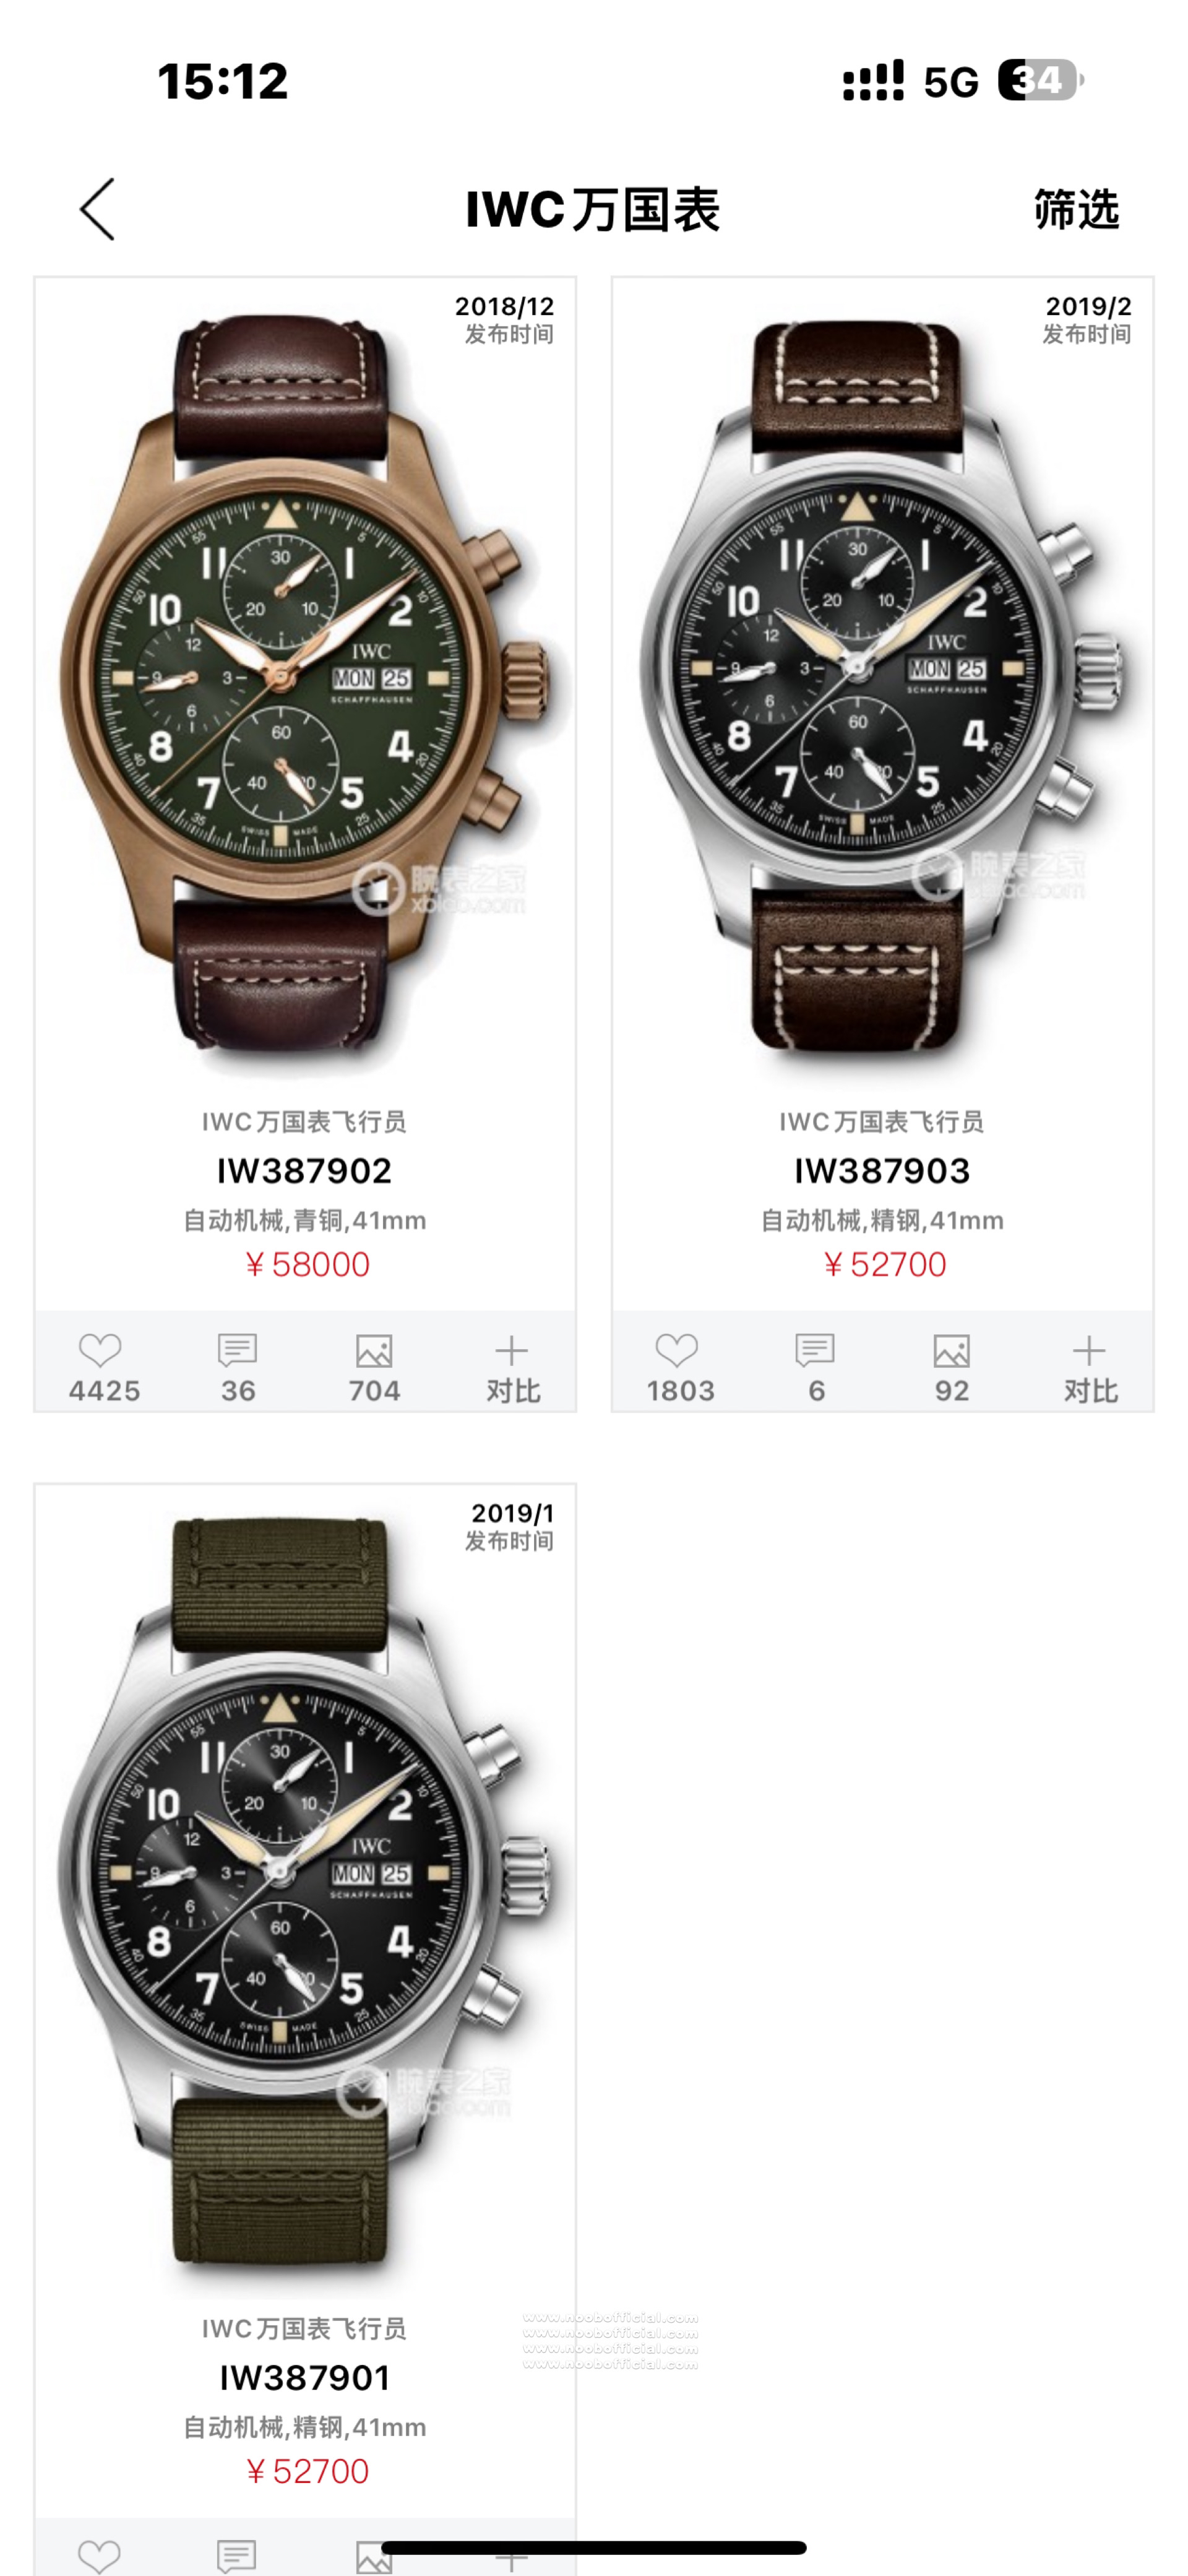Open the green-strap IW387901 watch image
Screen dimensions: 1188x2576
tap(305, 1890)
